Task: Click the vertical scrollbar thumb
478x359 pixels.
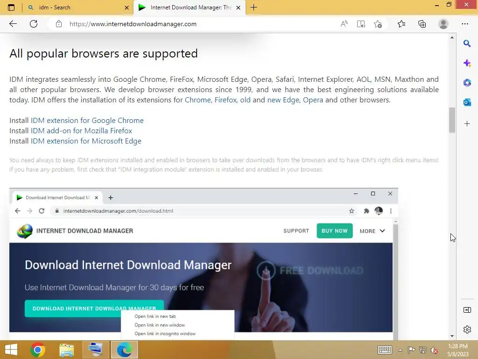Action: (452, 120)
